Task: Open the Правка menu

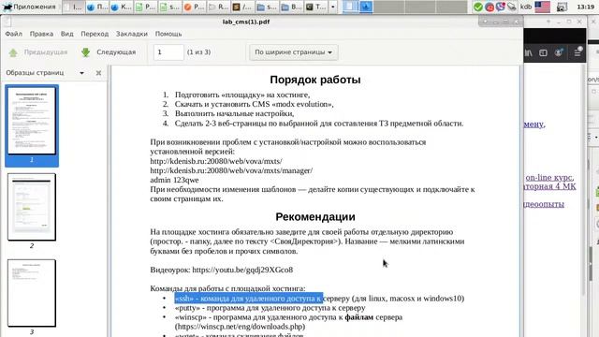Action: pyautogui.click(x=41, y=34)
